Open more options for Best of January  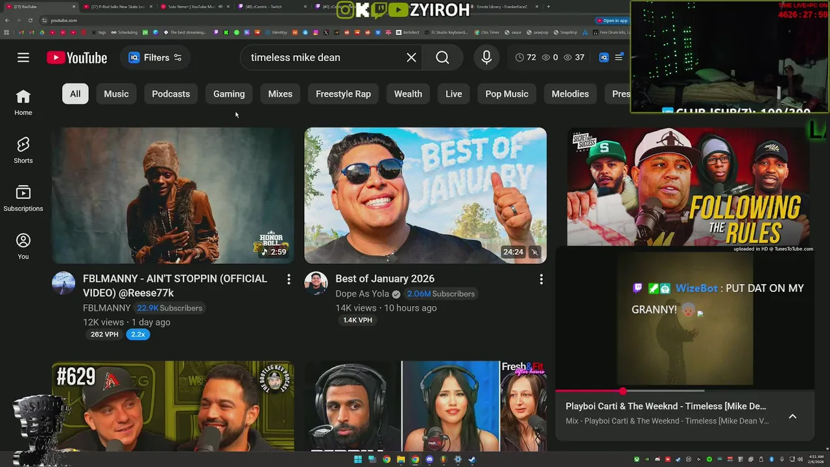541,280
